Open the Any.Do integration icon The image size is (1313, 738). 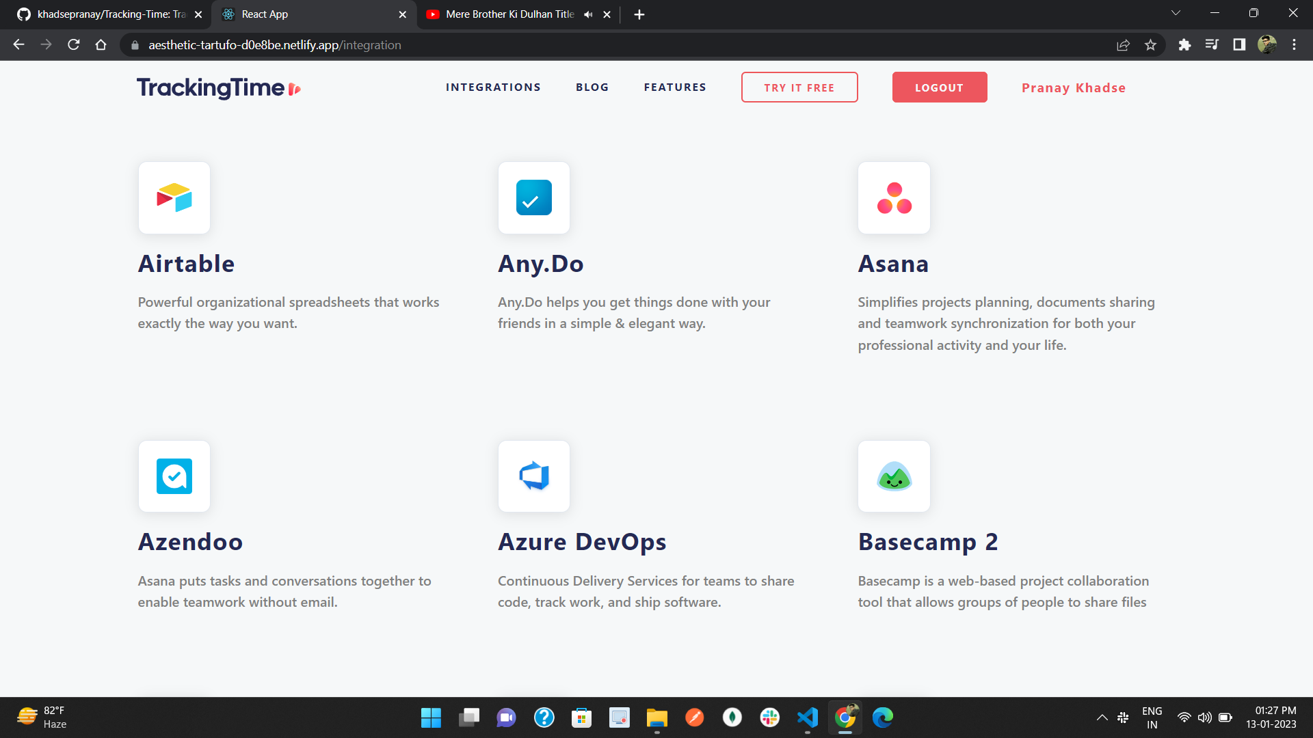[533, 197]
